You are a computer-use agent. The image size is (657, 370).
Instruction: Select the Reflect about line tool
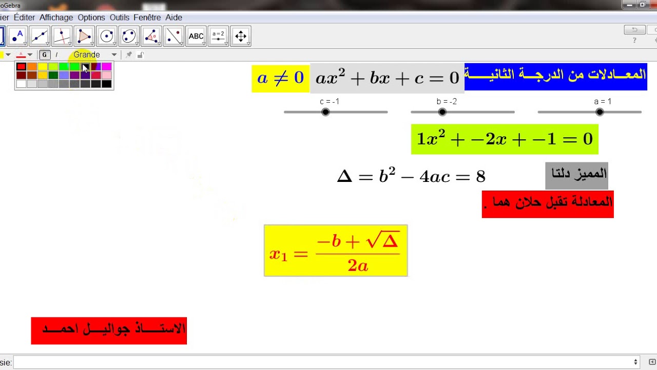tap(174, 36)
